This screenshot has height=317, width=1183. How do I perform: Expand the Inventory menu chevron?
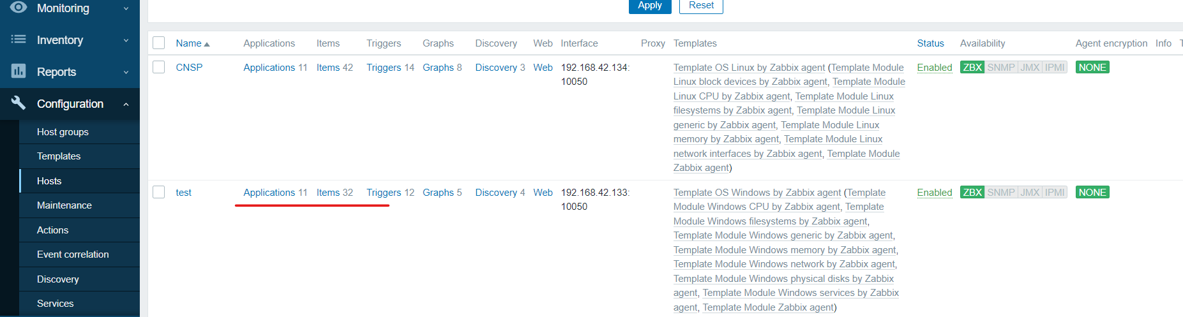(x=126, y=40)
